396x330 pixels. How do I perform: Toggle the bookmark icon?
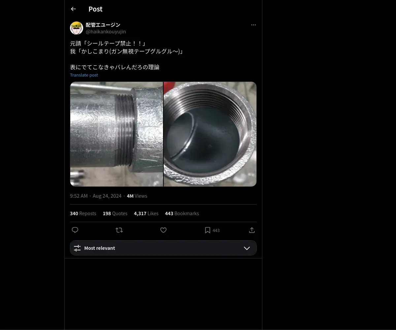208,230
